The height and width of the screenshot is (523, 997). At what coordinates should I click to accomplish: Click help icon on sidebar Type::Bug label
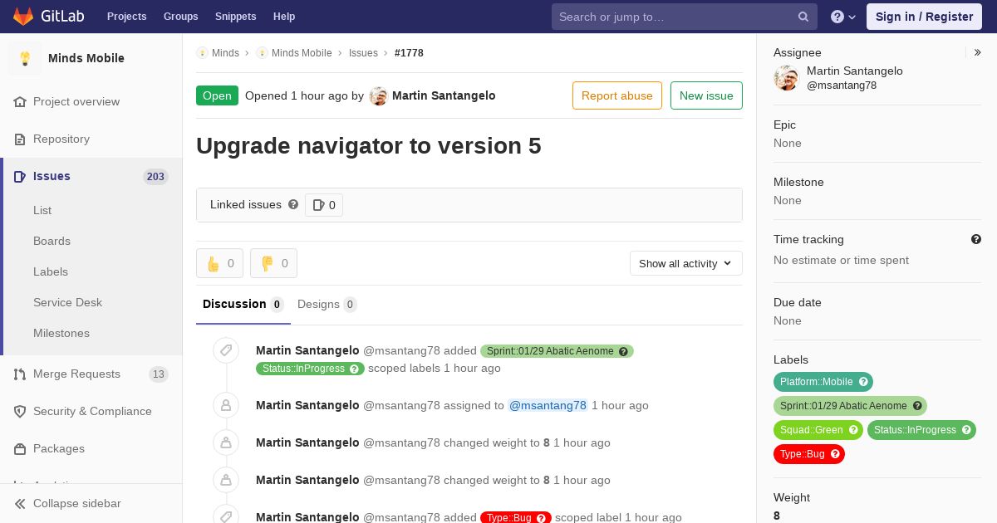(x=835, y=454)
